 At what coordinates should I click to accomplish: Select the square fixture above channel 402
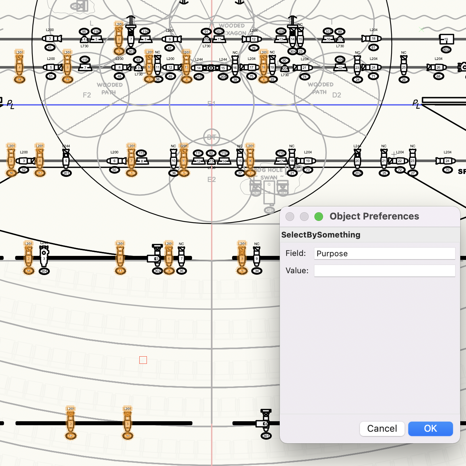446,39
